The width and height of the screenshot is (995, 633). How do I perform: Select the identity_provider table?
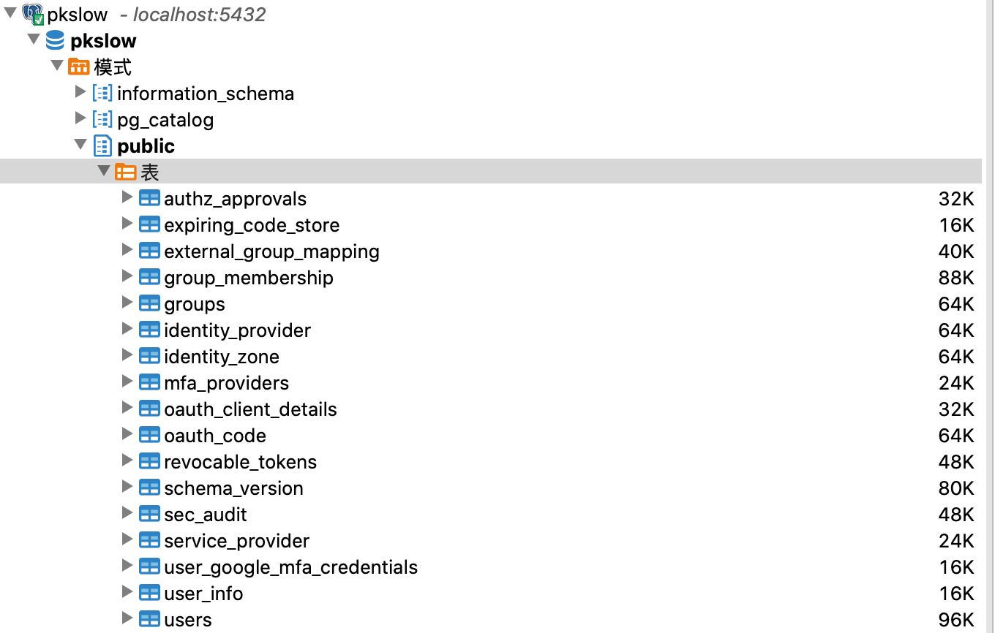[237, 330]
